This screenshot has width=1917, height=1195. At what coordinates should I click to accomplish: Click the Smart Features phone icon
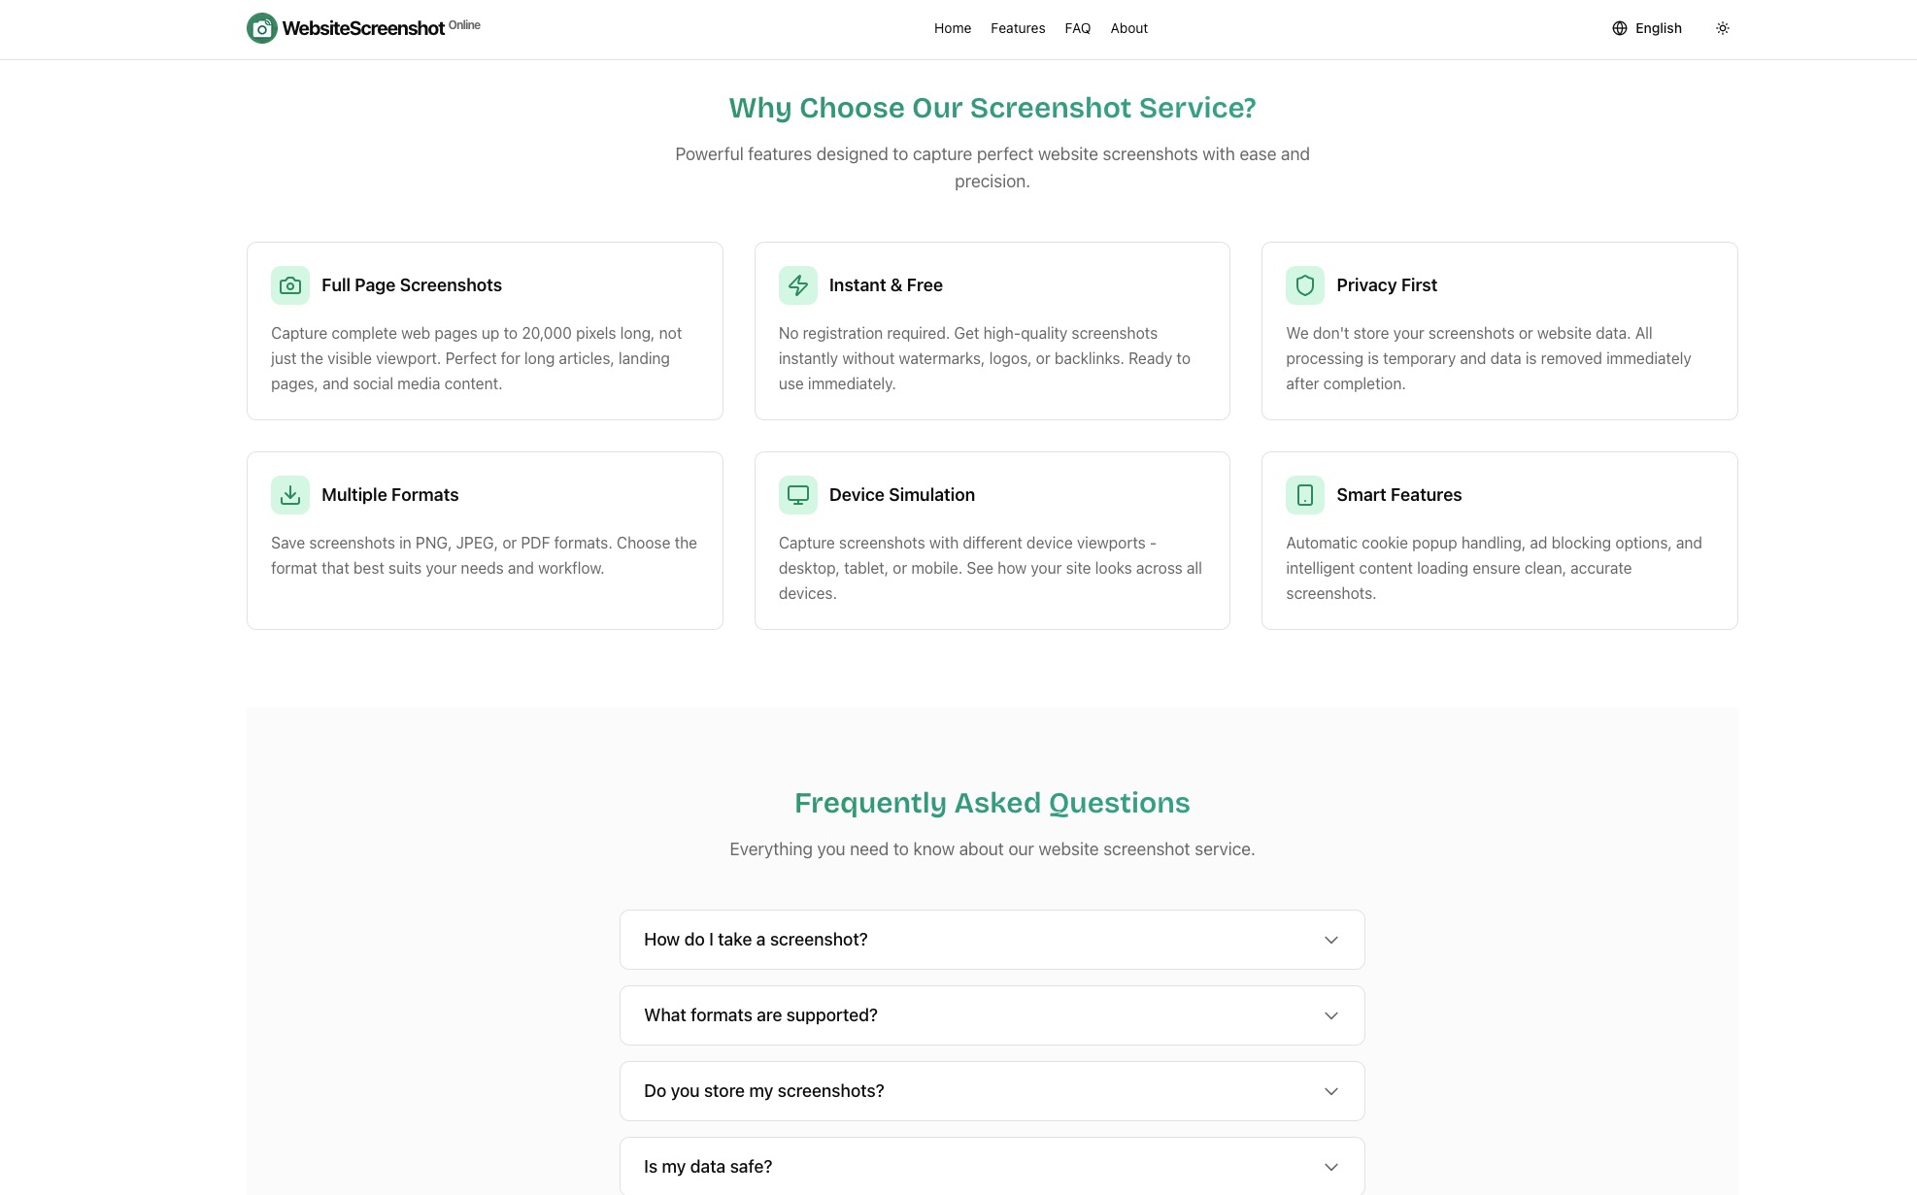click(1305, 495)
